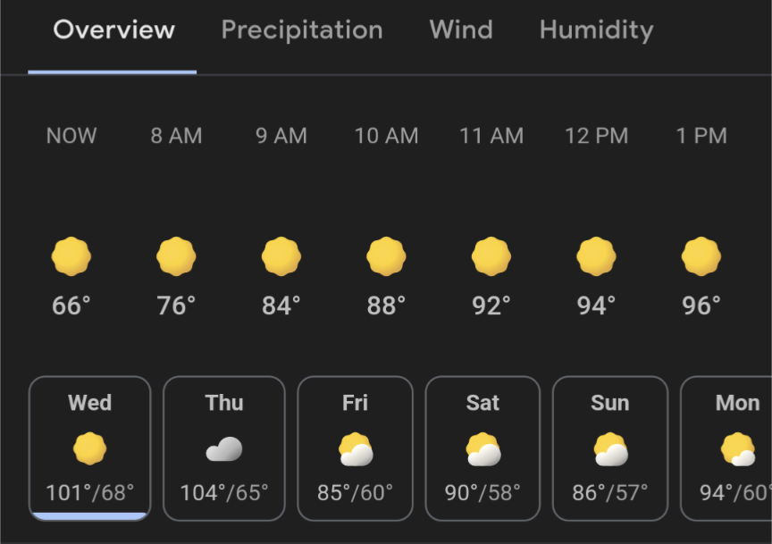The image size is (772, 544).
Task: Click the sun icon for 8 AM
Action: point(176,256)
